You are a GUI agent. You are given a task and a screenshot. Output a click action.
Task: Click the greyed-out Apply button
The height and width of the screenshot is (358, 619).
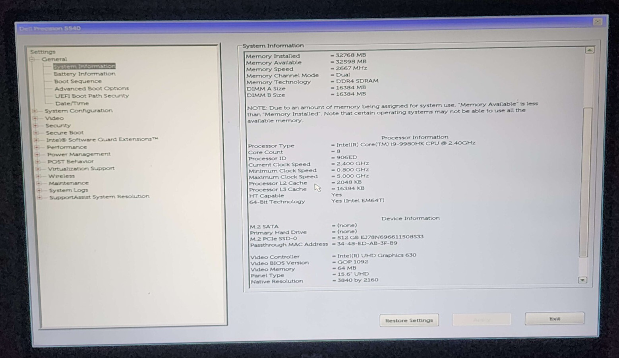point(482,319)
